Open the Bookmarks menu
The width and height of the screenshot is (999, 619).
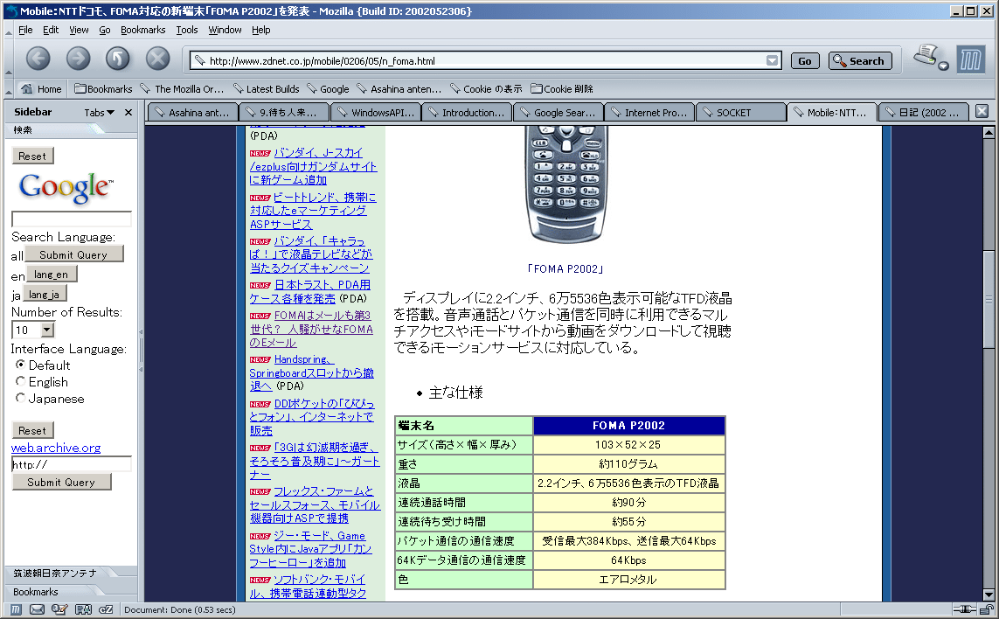(142, 30)
